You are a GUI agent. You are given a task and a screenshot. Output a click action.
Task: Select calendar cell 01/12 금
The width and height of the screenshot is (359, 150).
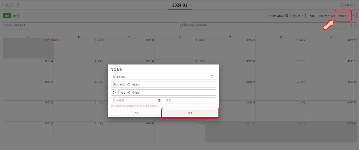point(281,69)
